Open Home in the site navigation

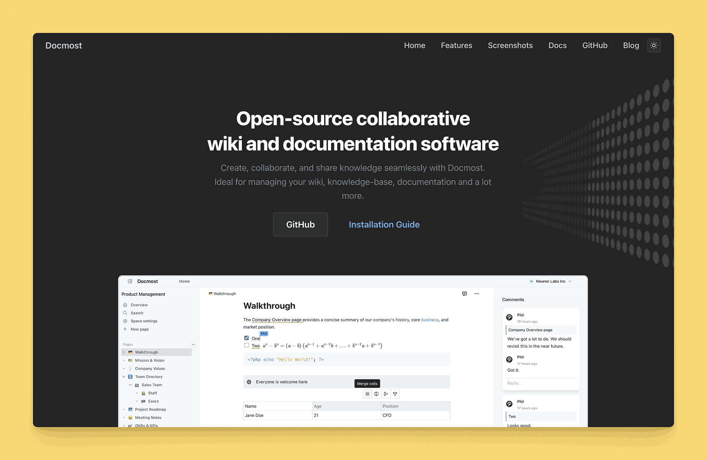tap(415, 45)
